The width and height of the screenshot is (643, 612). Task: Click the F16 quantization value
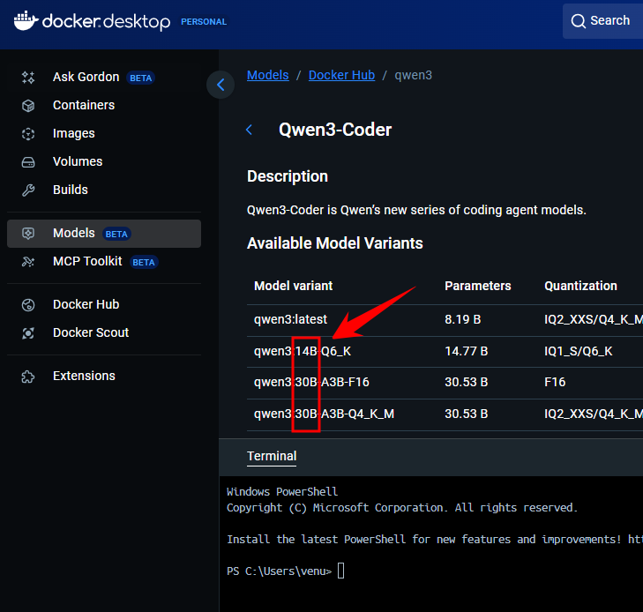(555, 383)
